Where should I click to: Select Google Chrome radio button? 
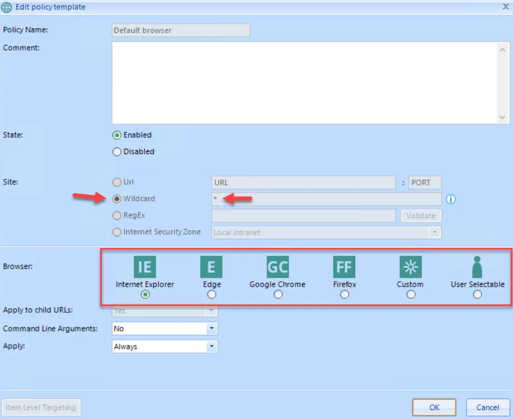[278, 294]
